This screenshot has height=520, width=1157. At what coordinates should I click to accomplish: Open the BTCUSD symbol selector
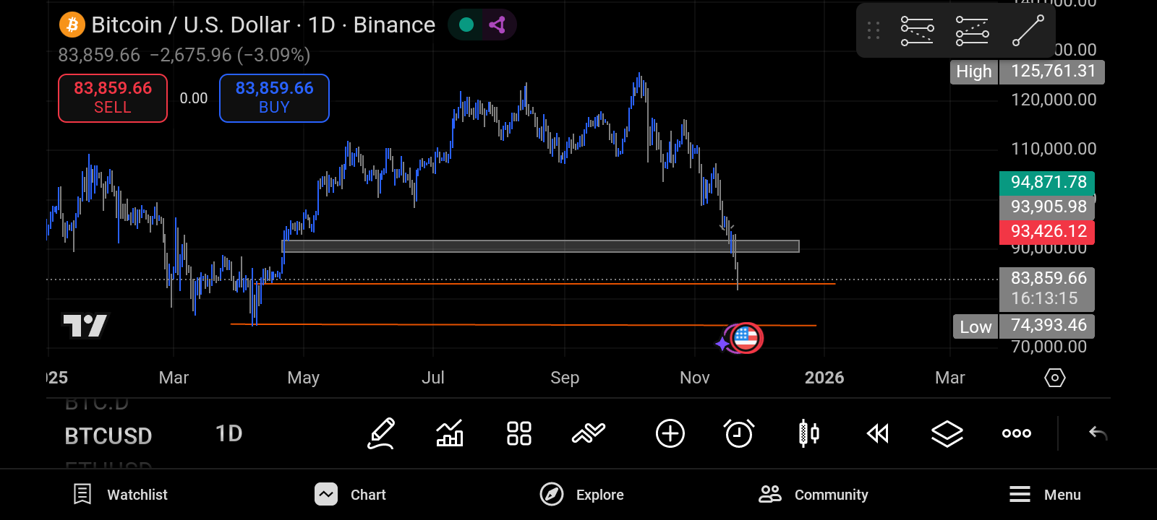coord(108,436)
